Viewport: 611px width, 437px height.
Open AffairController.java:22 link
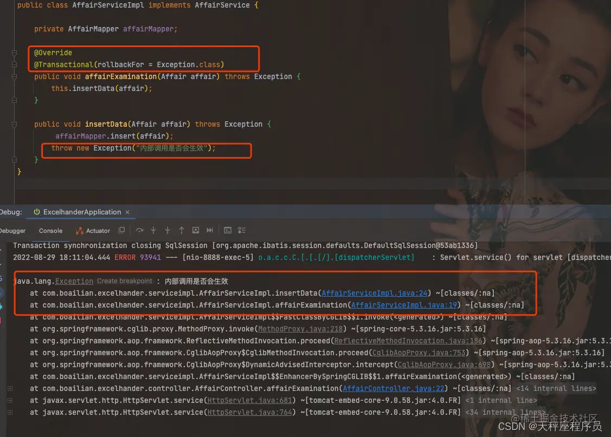click(x=394, y=389)
